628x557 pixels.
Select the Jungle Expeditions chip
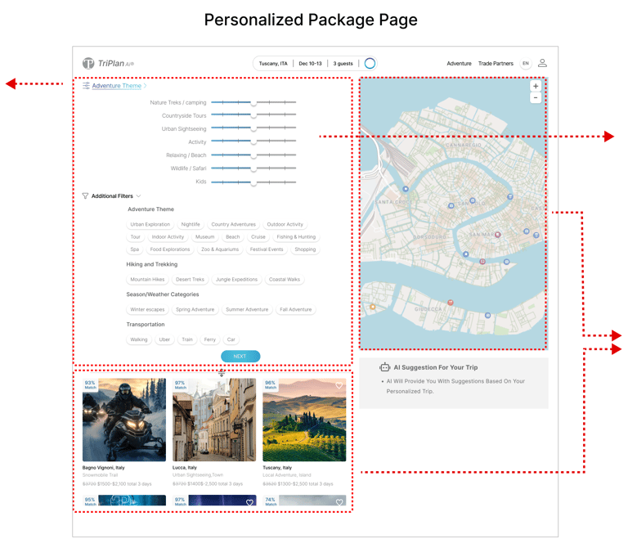click(x=236, y=279)
